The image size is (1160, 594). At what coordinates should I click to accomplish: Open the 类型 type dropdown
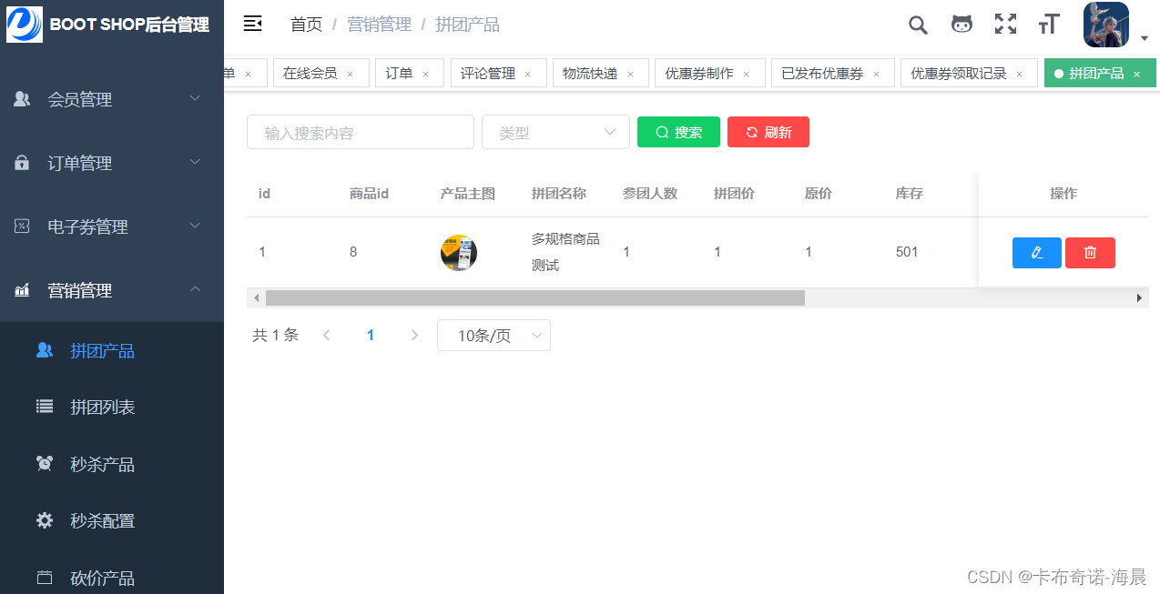(555, 131)
